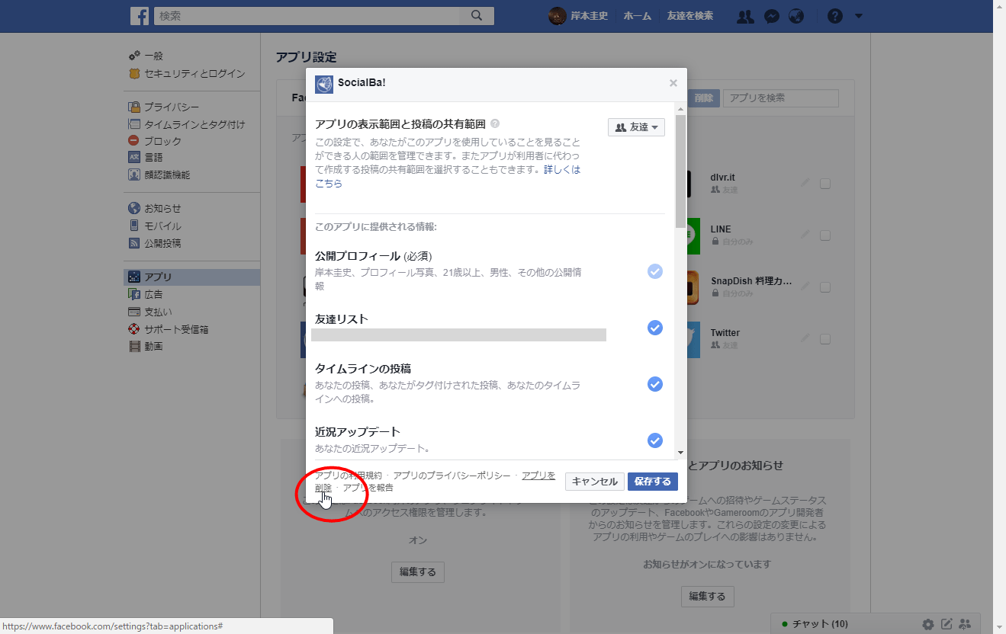
Task: Click the dialog scrollbar down arrow
Action: 680,453
